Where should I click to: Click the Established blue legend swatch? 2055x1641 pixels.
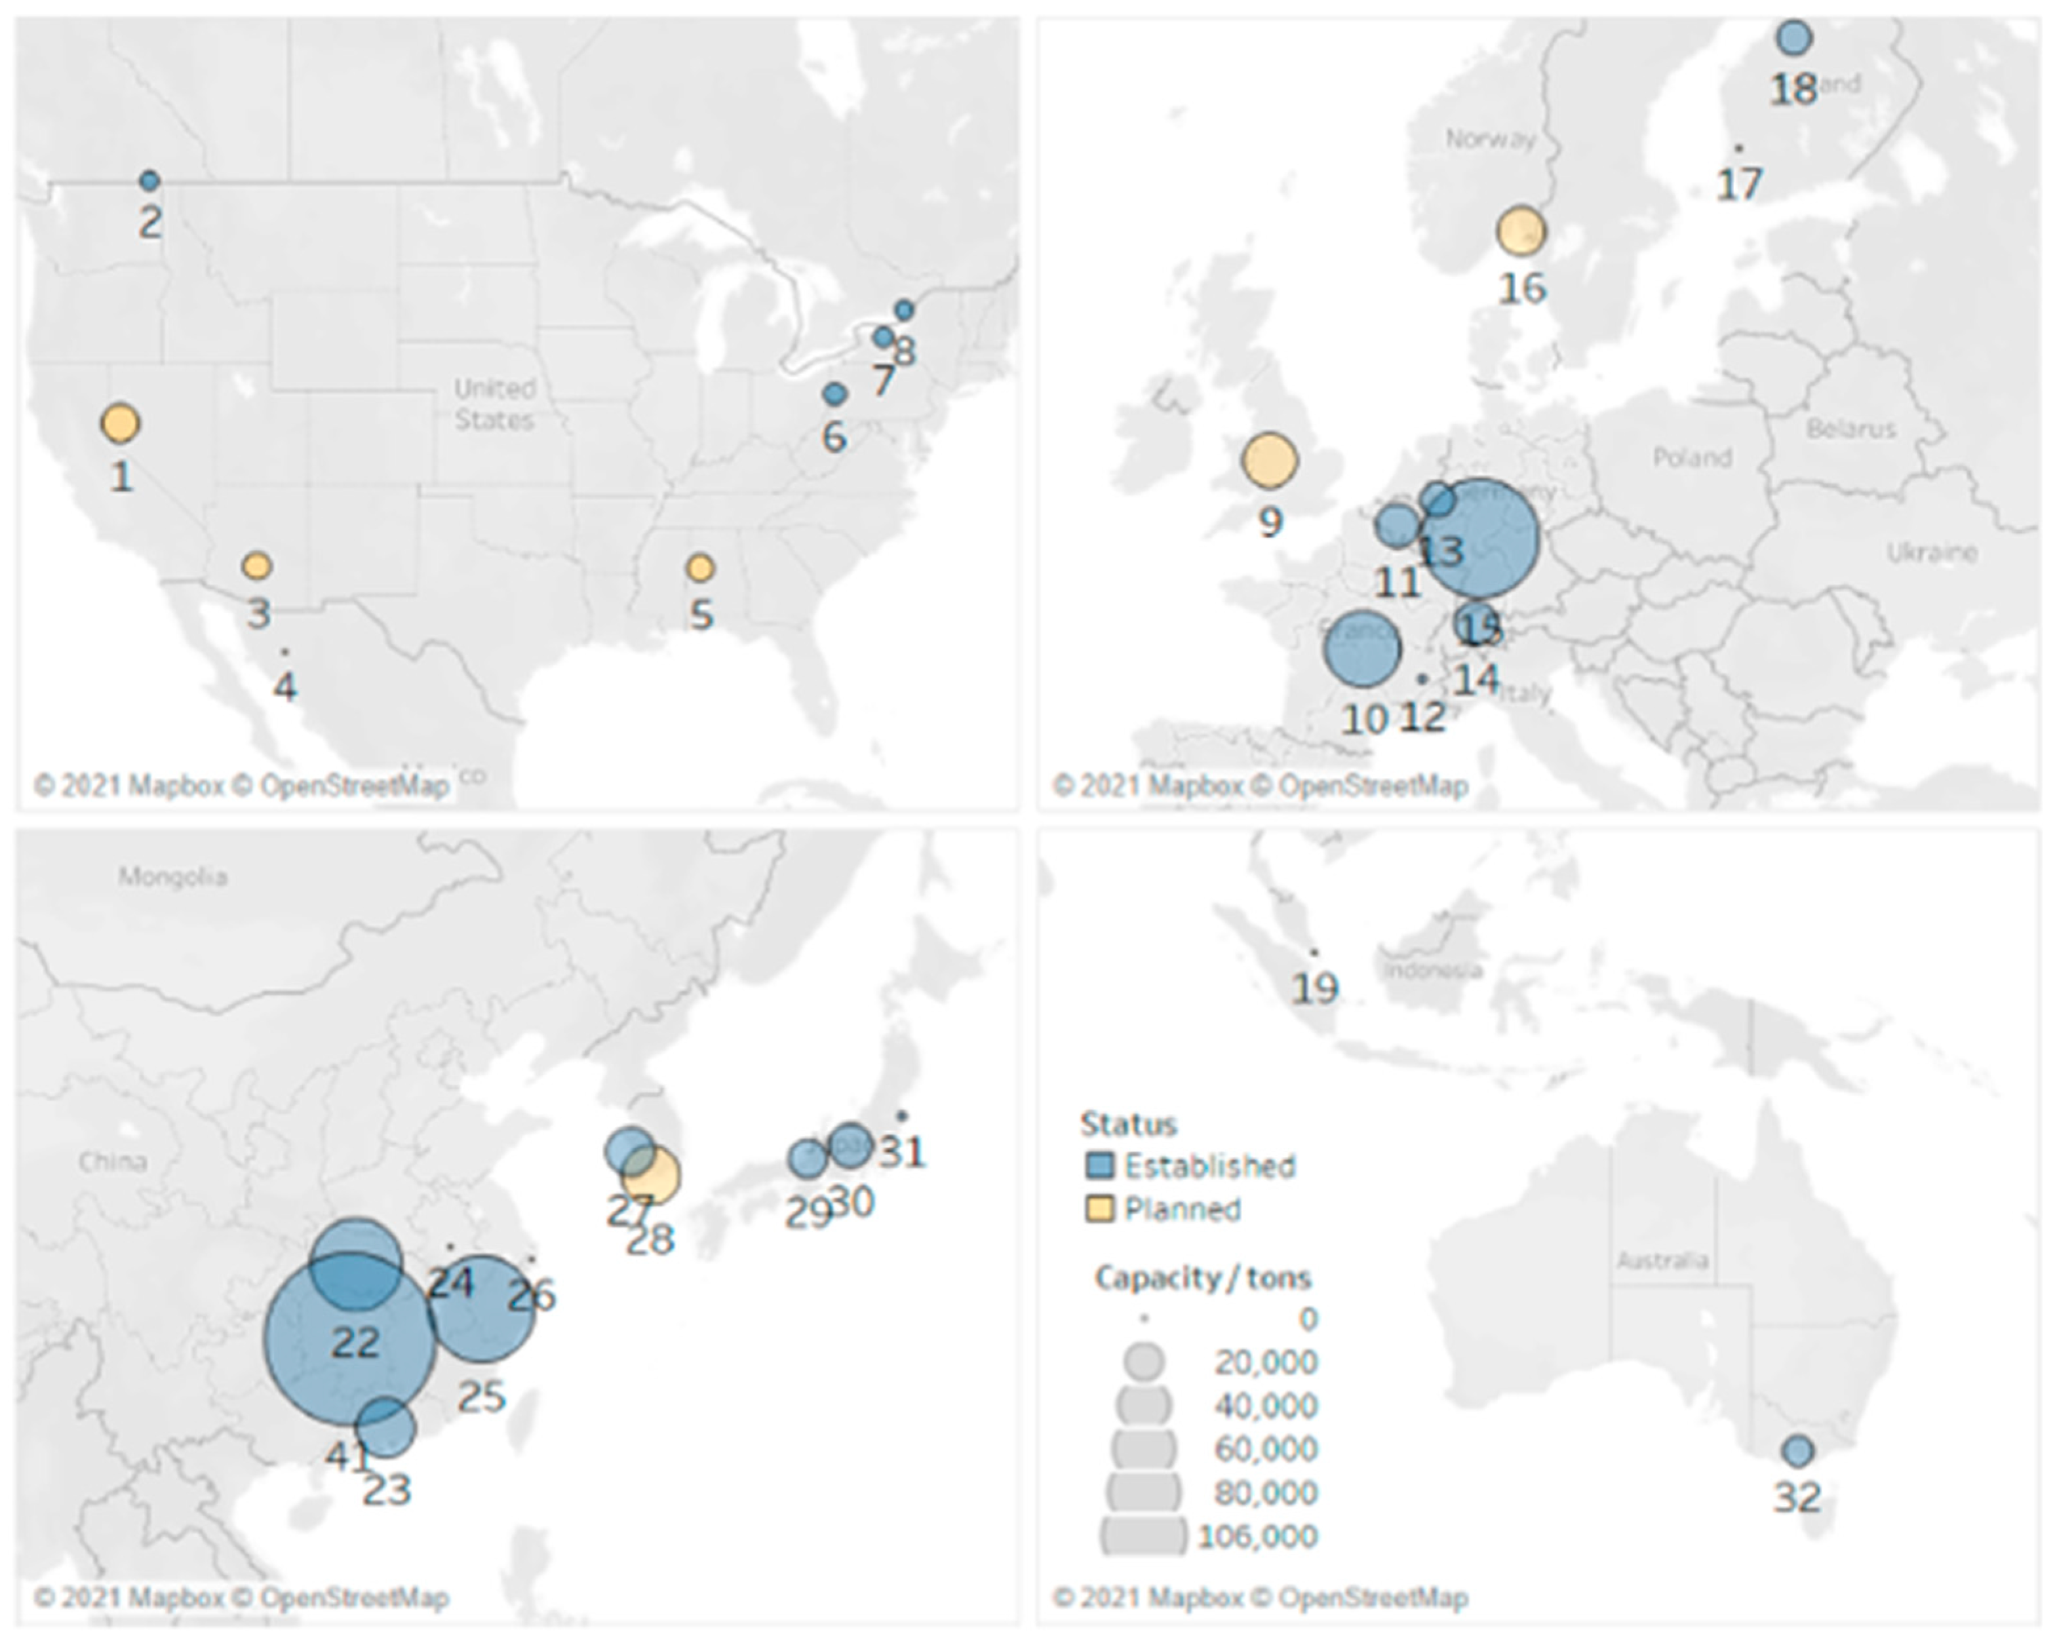pos(1101,1165)
